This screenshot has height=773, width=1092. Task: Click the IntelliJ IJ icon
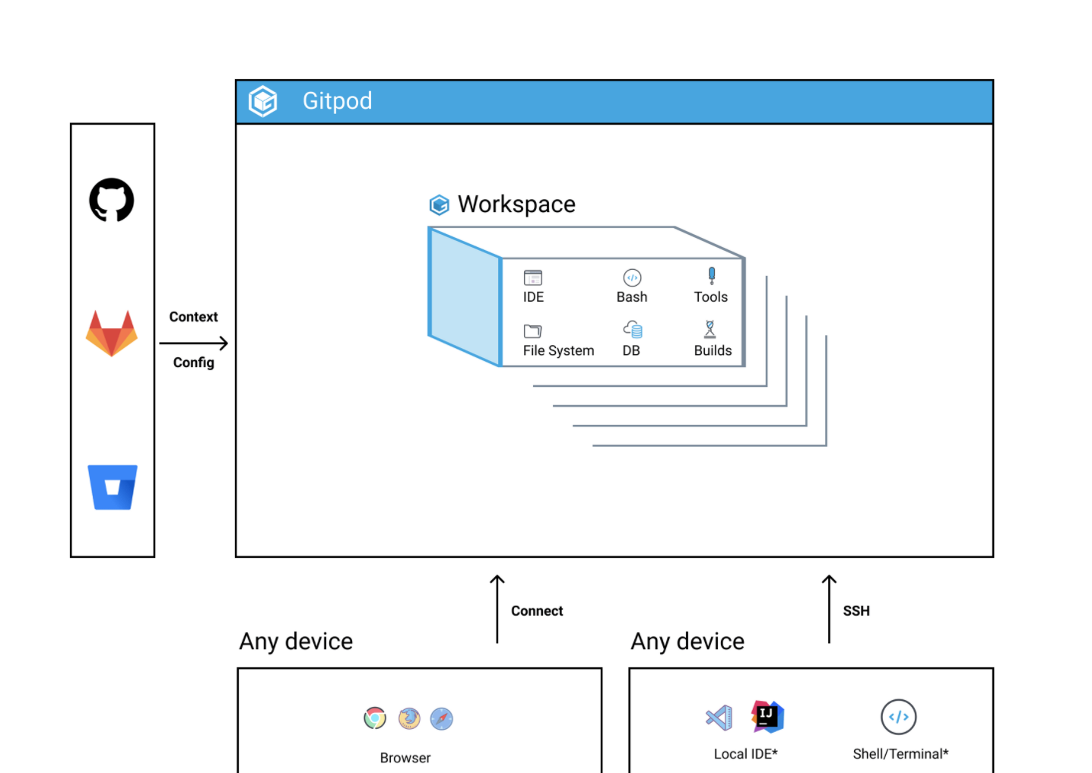pyautogui.click(x=767, y=716)
